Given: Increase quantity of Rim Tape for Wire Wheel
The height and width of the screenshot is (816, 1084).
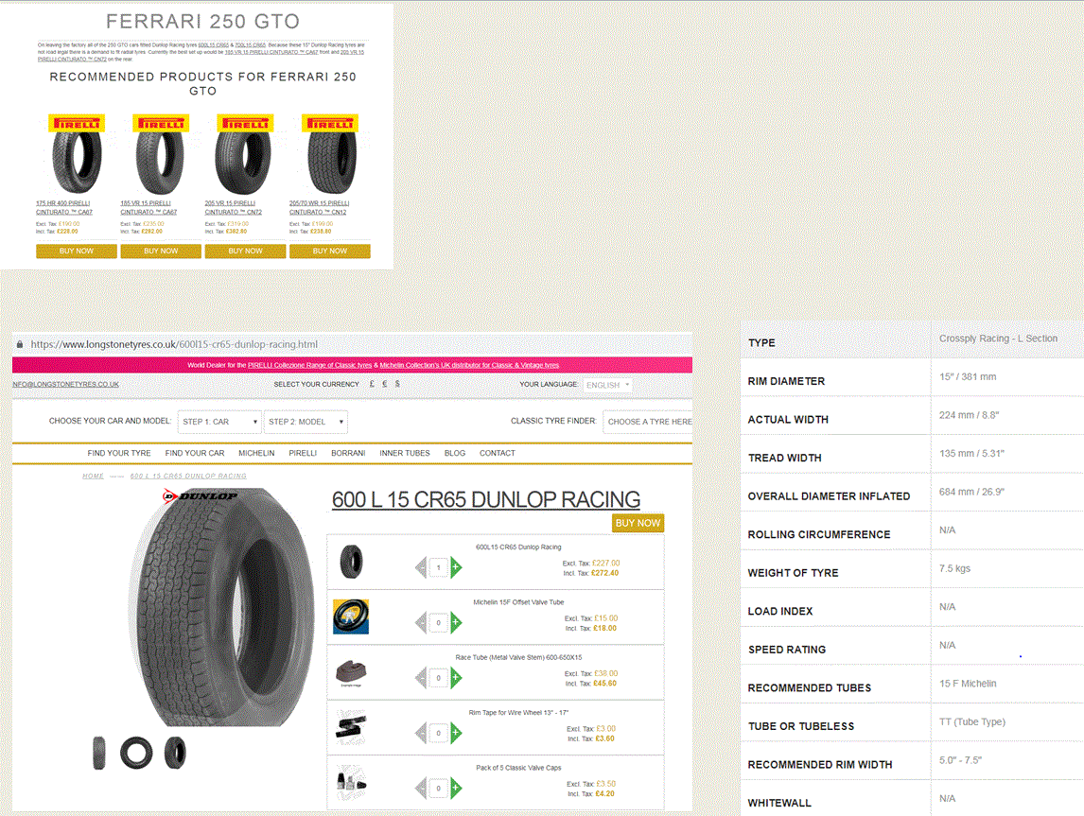Looking at the screenshot, I should click(x=456, y=733).
